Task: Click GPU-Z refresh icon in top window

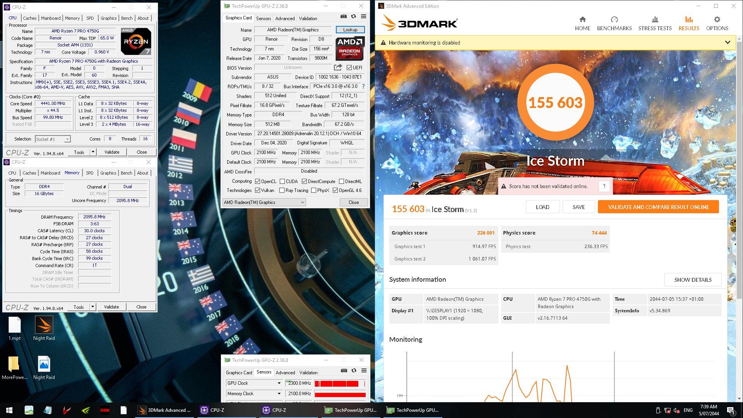Action: 353,17
